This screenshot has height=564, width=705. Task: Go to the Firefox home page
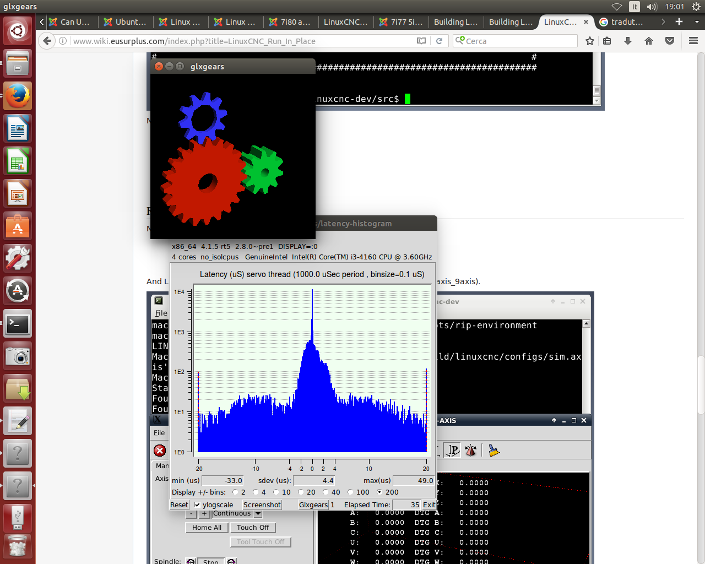(649, 41)
